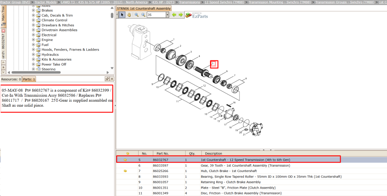The height and width of the screenshot is (196, 387).
Task: Switch to the Parts: 1 tab
Action: tap(29, 79)
